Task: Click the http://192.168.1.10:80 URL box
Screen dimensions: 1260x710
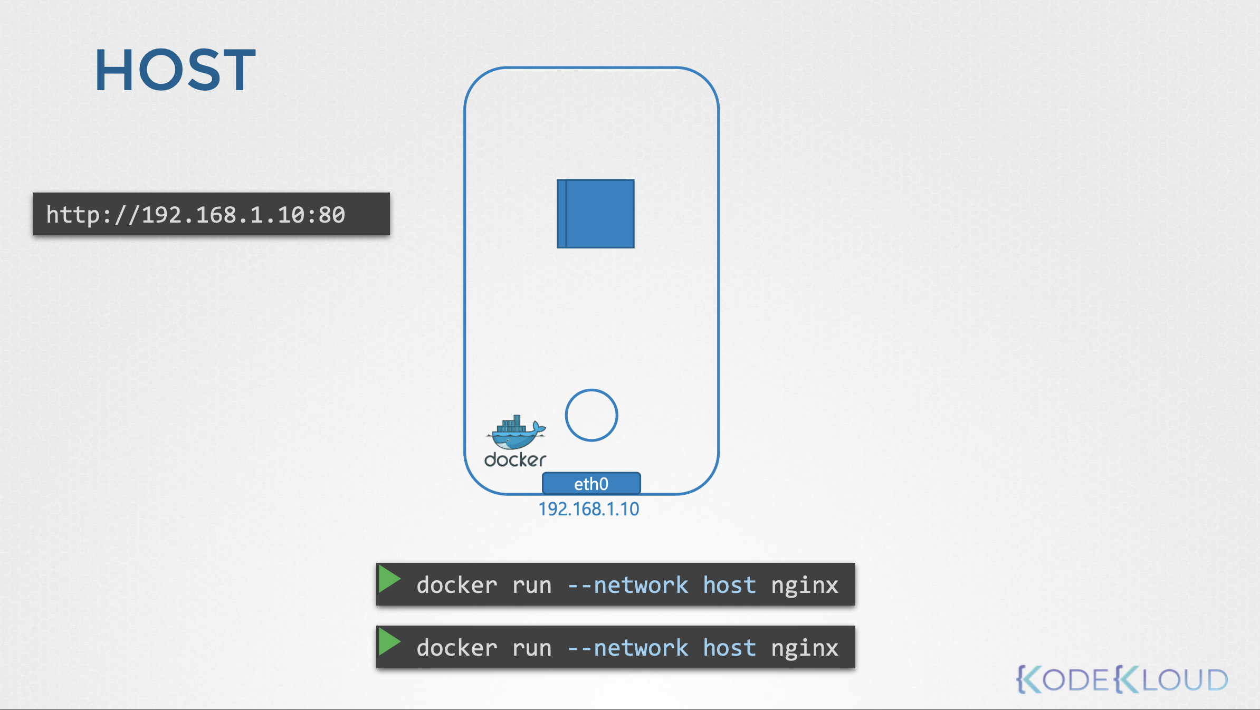Action: (212, 214)
